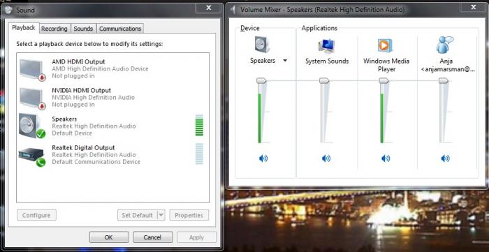Click the Anja messenger contact icon
Screen dimensions: 489x252
pyautogui.click(x=445, y=45)
